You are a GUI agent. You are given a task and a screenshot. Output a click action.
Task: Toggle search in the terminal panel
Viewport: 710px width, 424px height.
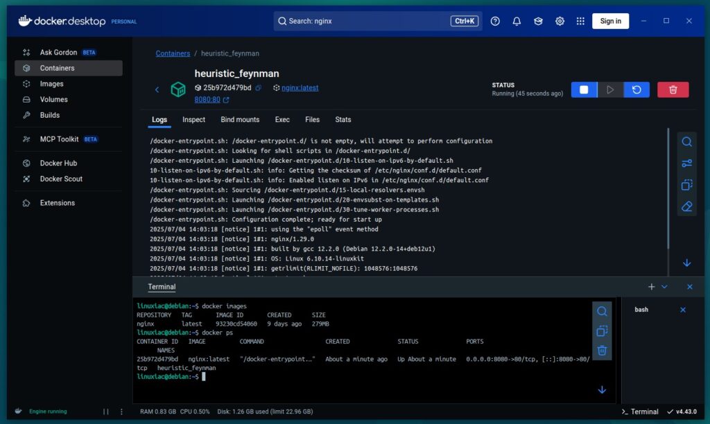tap(602, 312)
